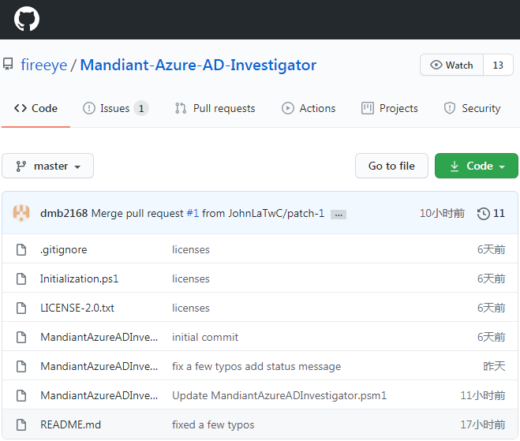Screen dimensions: 520x441
Task: Click the file icon beside Initialization.ps1
Action: (22, 279)
